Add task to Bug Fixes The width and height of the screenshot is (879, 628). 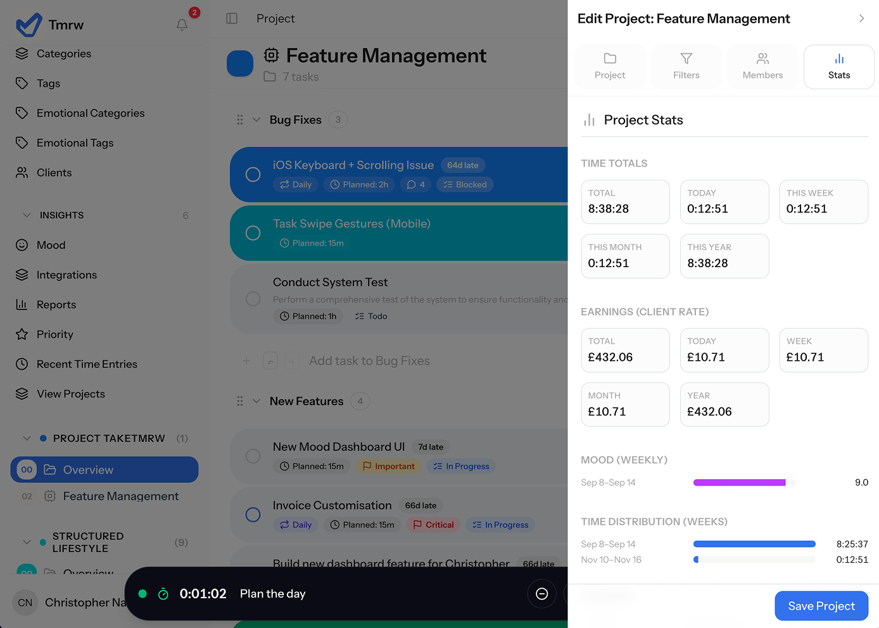(x=369, y=360)
